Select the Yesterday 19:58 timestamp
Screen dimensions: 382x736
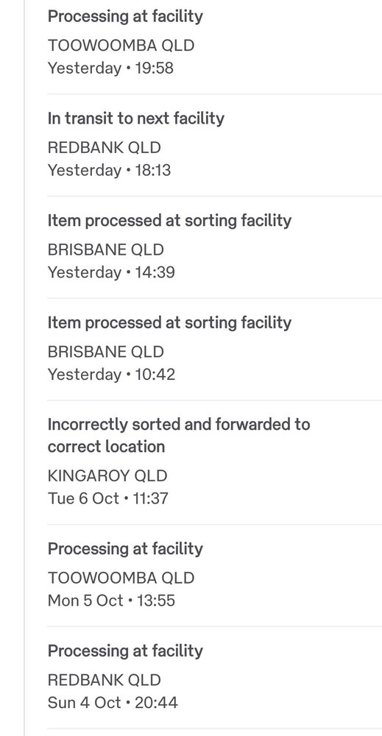point(110,68)
